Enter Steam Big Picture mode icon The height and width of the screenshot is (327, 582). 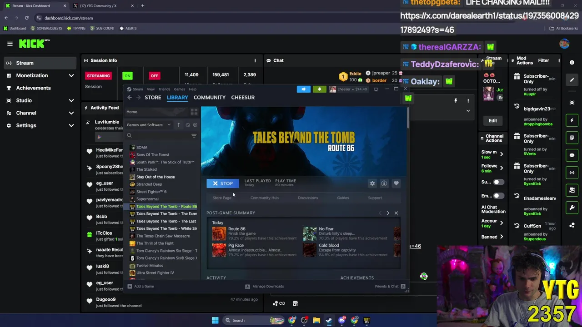(376, 89)
